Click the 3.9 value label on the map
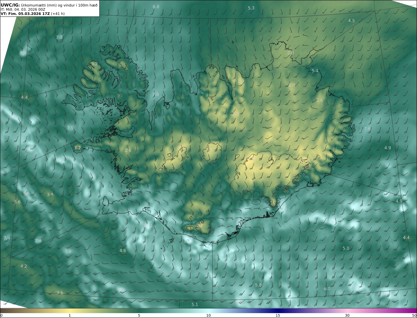This screenshot has height=318, width=417. point(50,195)
